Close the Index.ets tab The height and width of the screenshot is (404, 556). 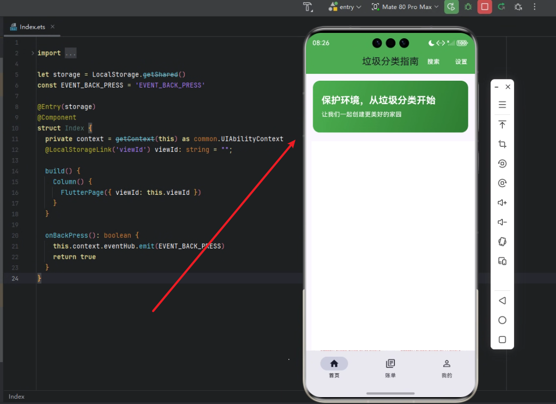tap(53, 27)
